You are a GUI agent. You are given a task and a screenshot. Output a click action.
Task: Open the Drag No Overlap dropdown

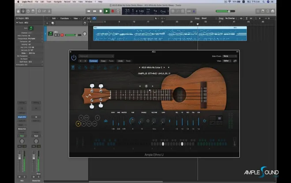[x=231, y=19]
